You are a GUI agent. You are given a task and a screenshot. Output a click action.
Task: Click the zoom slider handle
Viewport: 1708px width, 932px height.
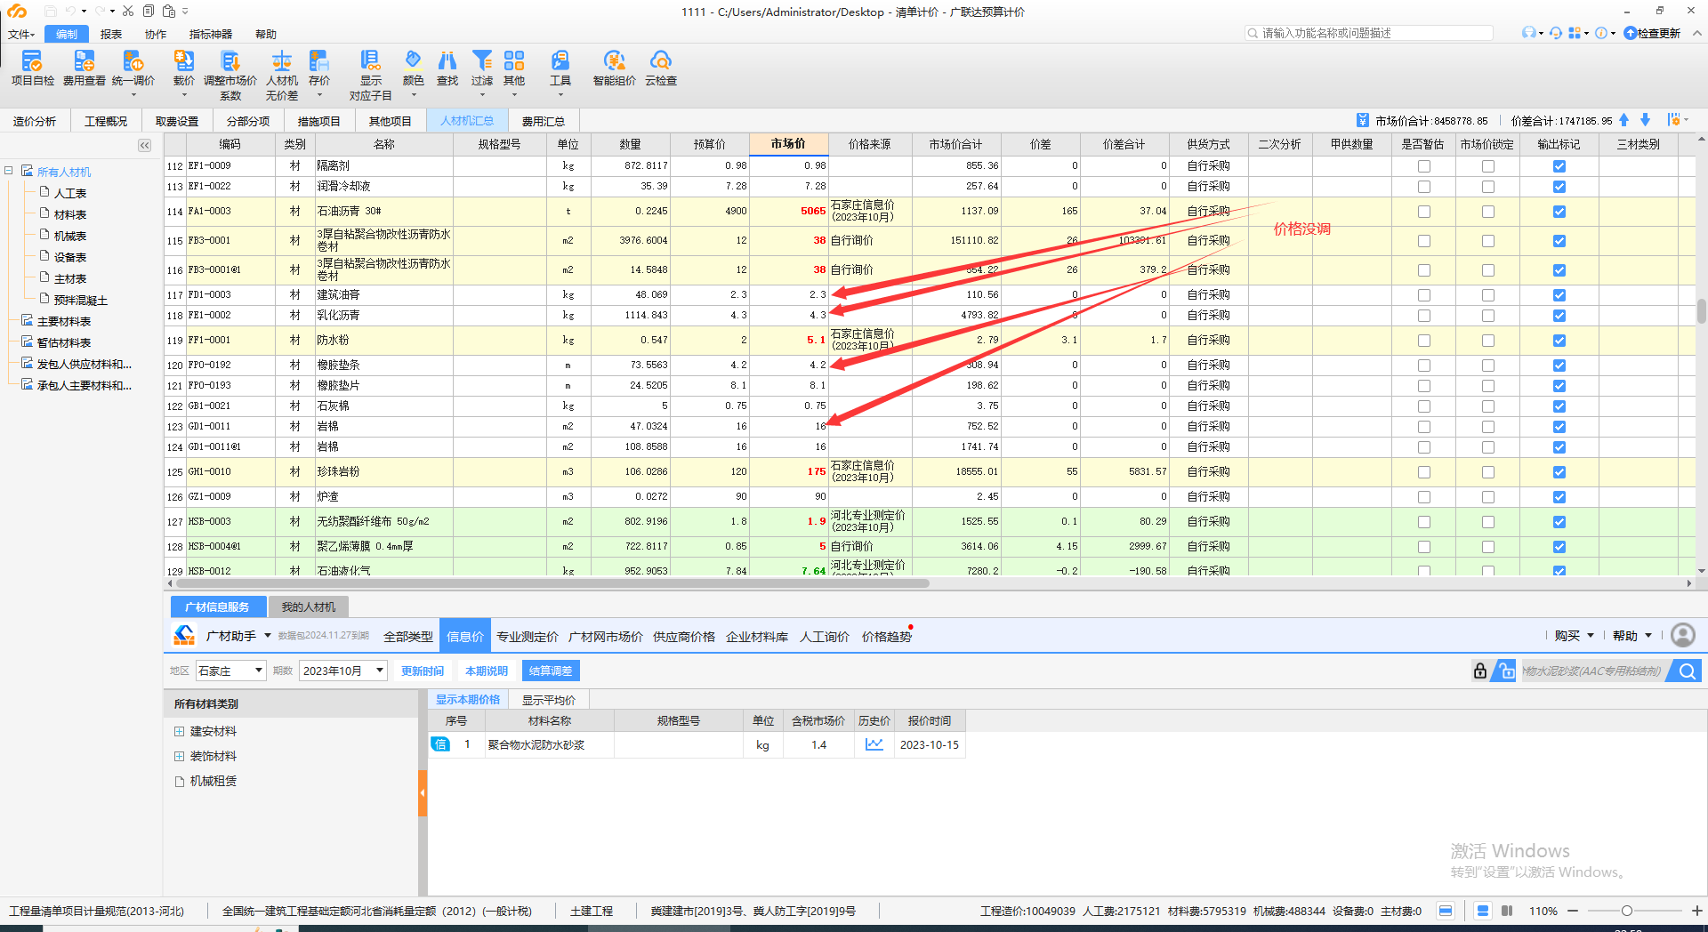pyautogui.click(x=1626, y=911)
